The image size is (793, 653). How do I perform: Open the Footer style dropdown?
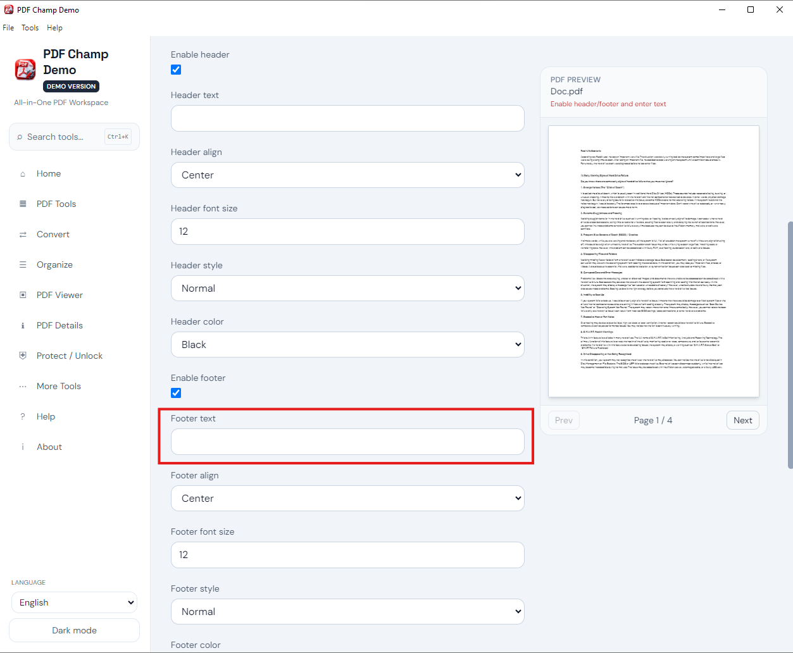347,611
